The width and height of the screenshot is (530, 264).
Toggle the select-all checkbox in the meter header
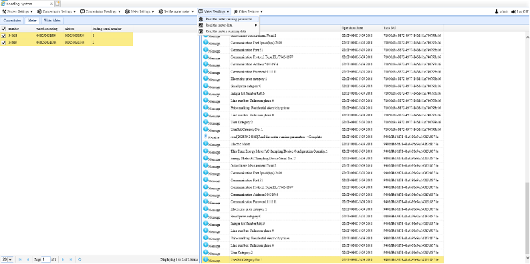(x=3, y=29)
